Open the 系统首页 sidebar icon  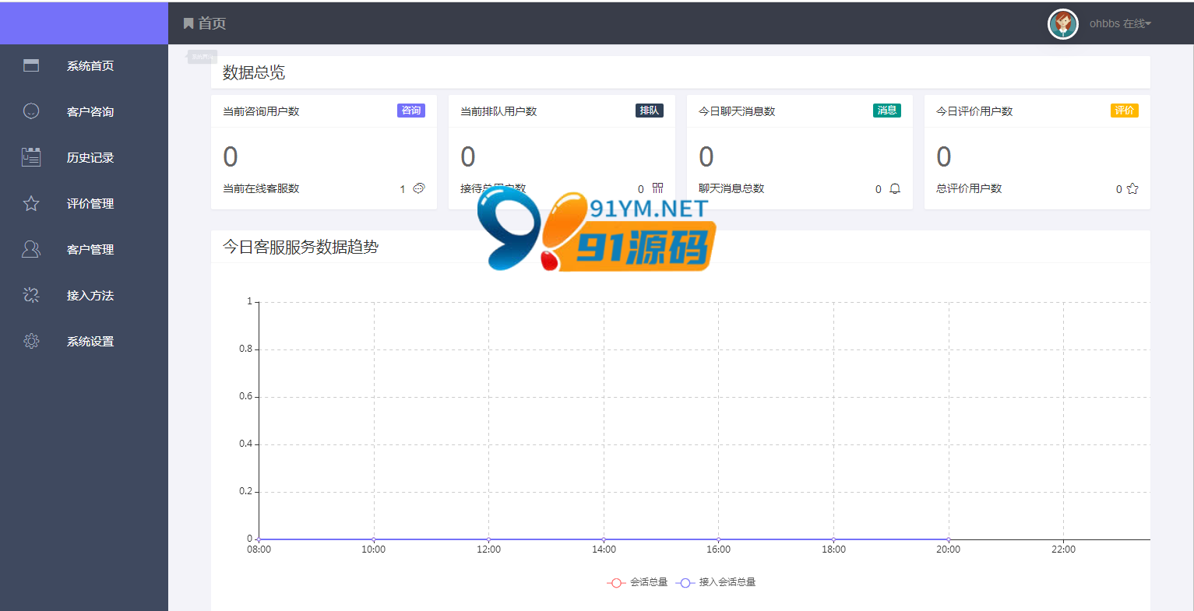(31, 65)
